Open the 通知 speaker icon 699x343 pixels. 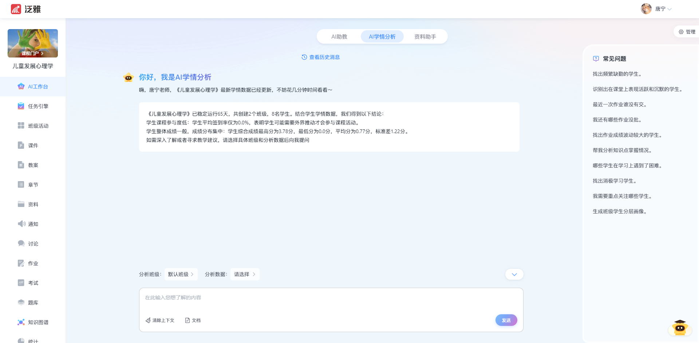[x=21, y=224]
